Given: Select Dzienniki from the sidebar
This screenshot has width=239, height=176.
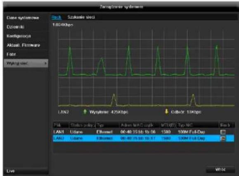Looking at the screenshot, I should [x=15, y=27].
